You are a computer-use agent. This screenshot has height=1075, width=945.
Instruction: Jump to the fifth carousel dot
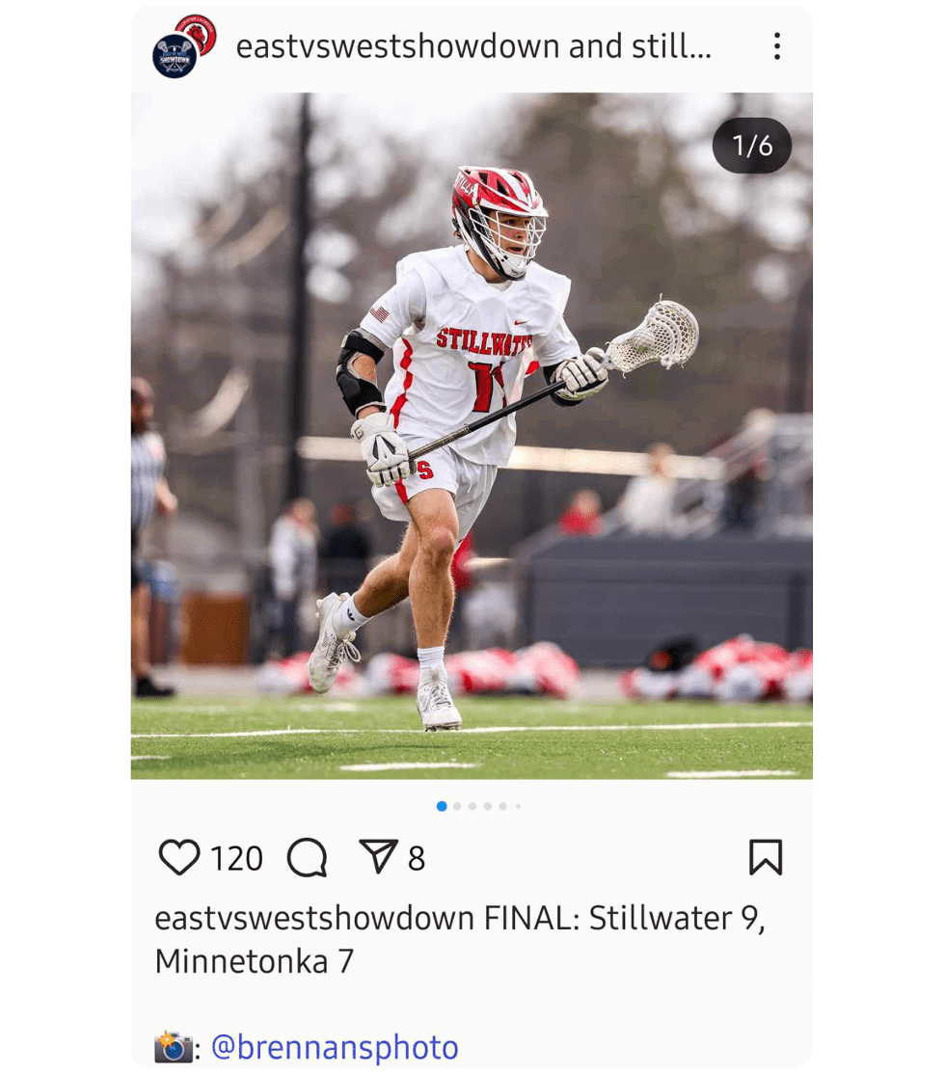(x=502, y=806)
